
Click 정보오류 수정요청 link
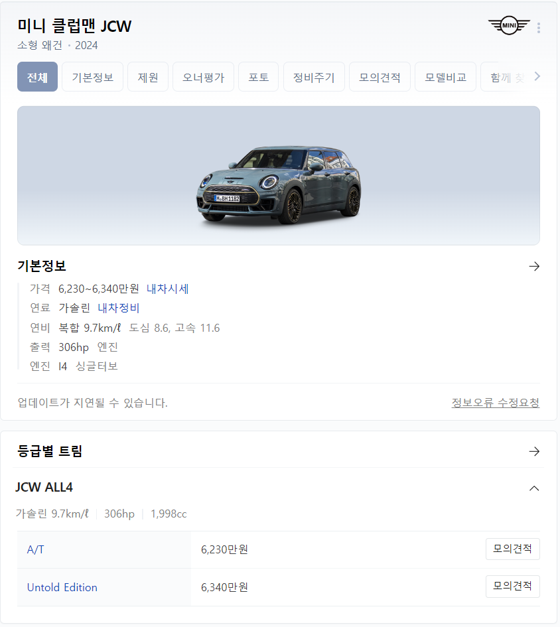(495, 403)
